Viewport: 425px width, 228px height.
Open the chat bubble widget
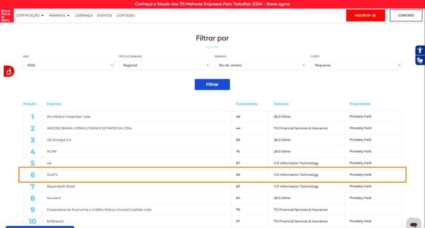[413, 224]
